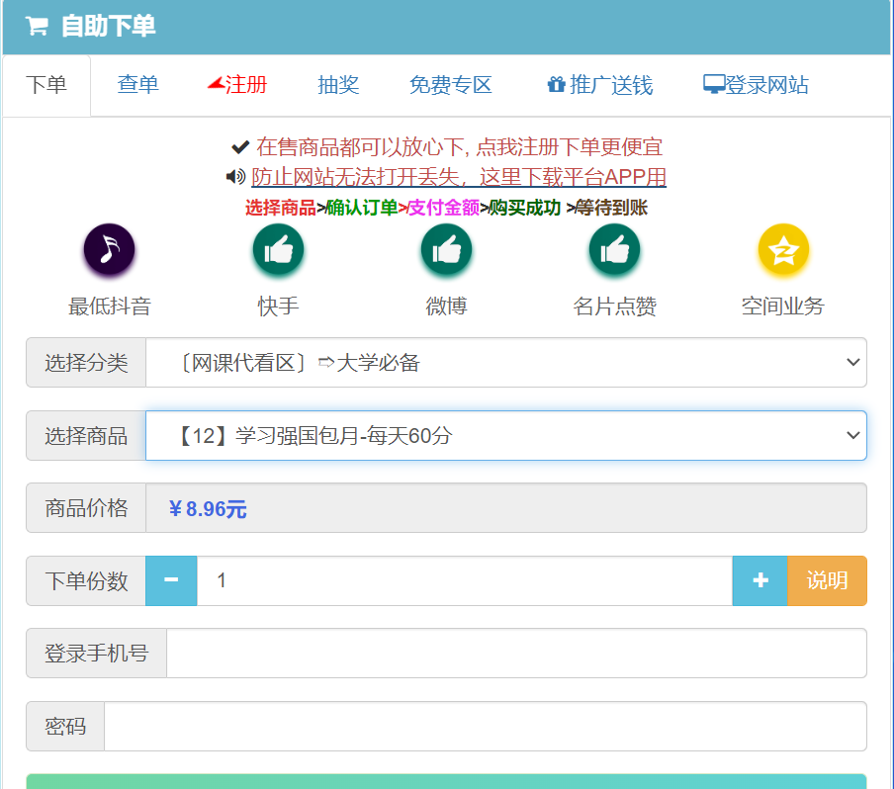
Task: Open the 抽奖 tab
Action: click(338, 85)
